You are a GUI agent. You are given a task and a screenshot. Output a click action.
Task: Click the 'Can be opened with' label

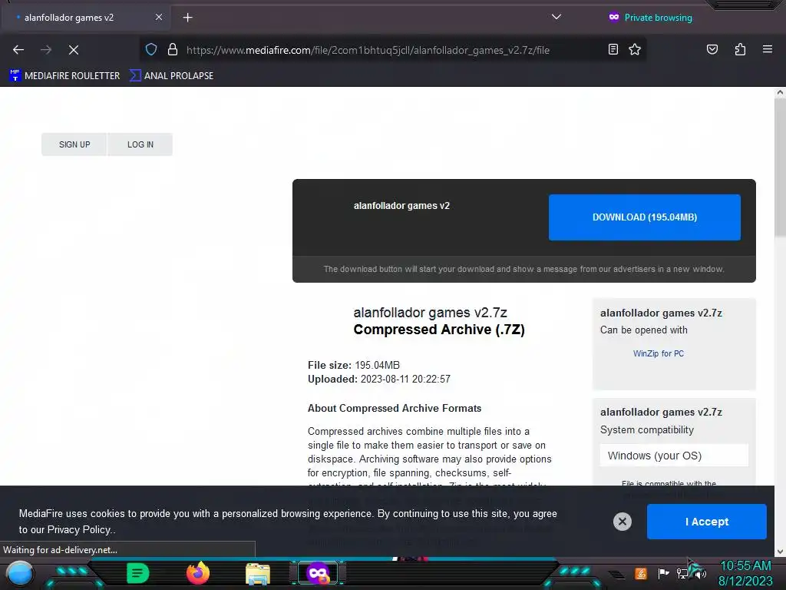point(644,330)
